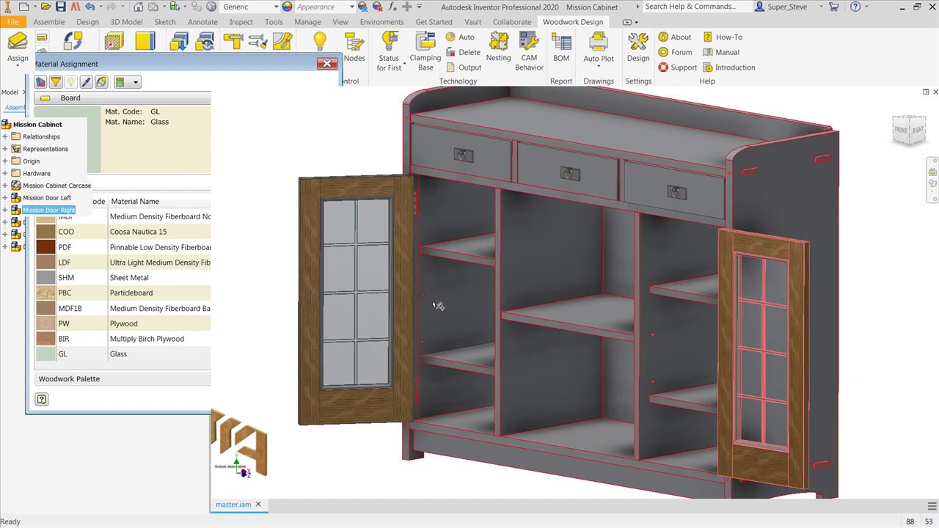
Task: Go to the Home view icon
Action: pos(138,7)
